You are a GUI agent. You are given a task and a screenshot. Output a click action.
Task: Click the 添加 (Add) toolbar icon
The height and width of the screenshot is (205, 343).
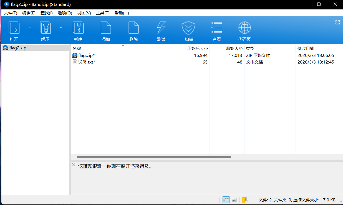106,28
